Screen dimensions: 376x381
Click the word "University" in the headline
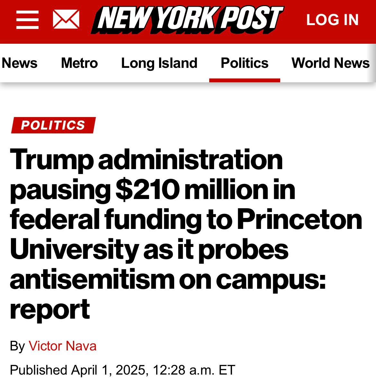click(74, 250)
